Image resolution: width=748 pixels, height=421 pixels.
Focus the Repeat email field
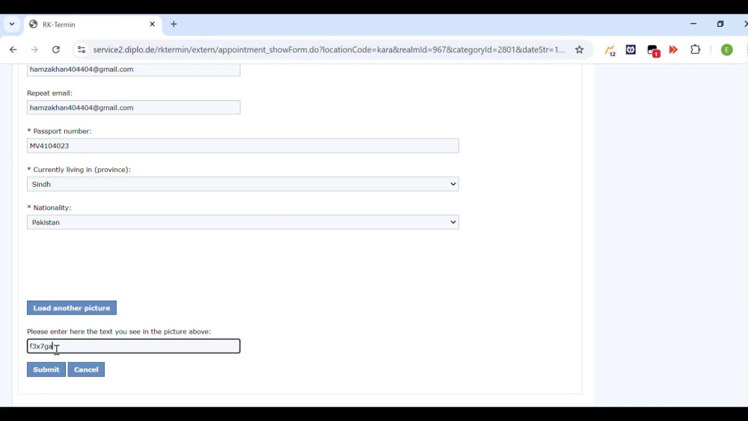coord(134,107)
